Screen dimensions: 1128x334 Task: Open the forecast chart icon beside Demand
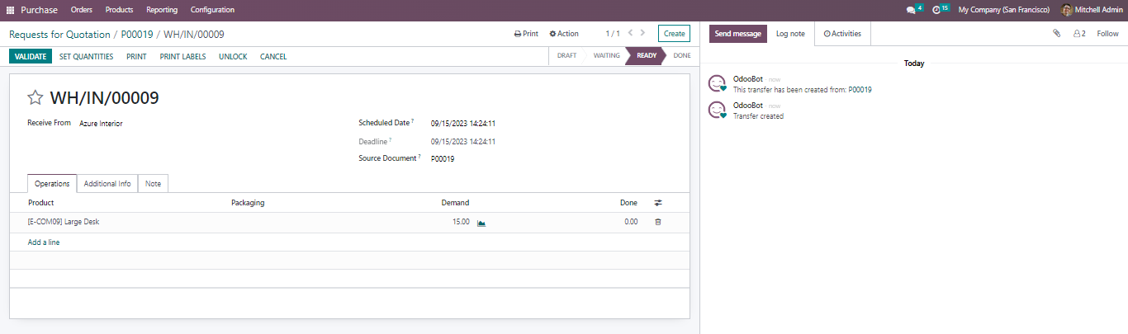481,223
